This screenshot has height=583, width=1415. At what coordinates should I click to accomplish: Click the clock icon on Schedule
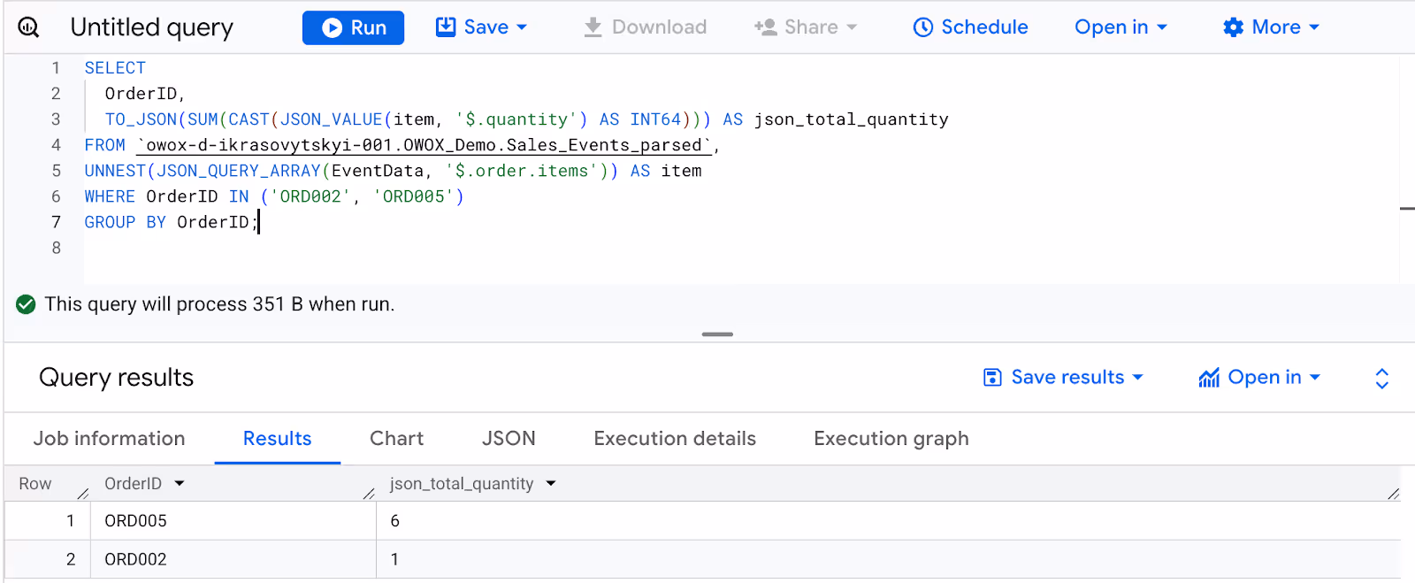[922, 27]
